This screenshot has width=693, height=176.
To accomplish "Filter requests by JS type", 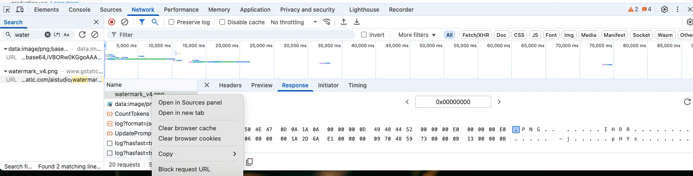I will (x=535, y=35).
